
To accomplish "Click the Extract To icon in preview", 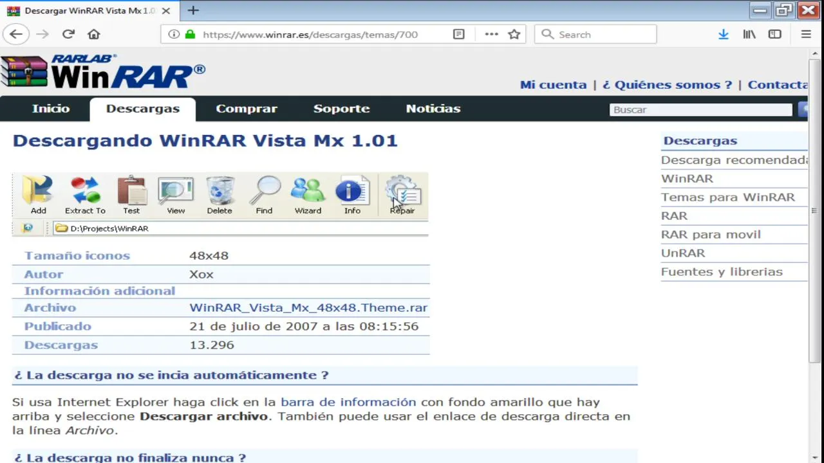I will 85,195.
